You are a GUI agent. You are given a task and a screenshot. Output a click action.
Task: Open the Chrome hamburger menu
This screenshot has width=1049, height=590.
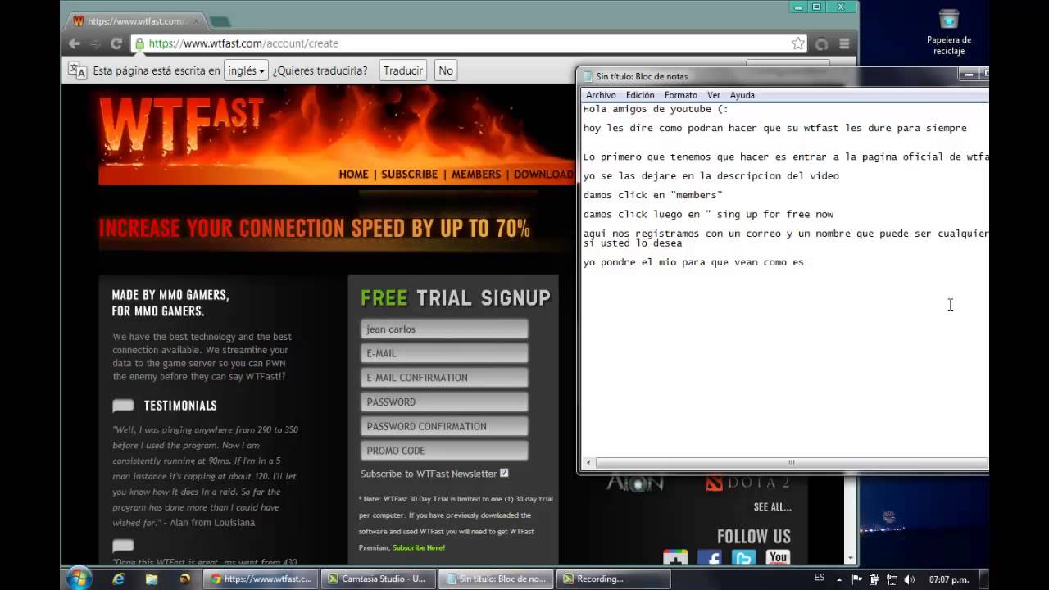click(x=844, y=43)
